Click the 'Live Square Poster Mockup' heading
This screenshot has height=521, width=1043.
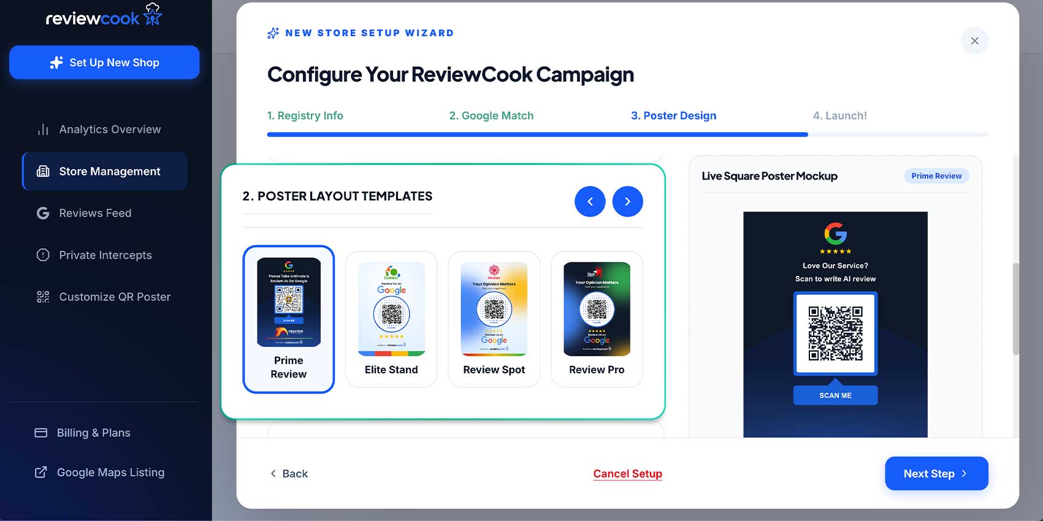[x=770, y=176]
